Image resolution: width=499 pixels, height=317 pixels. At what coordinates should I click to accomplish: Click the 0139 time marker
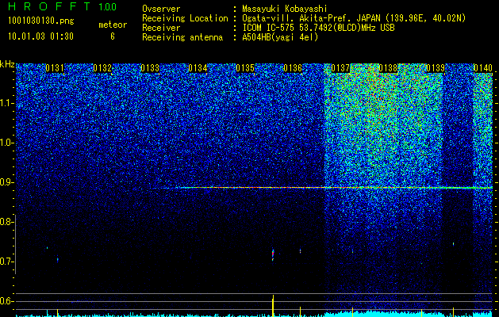pyautogui.click(x=436, y=68)
